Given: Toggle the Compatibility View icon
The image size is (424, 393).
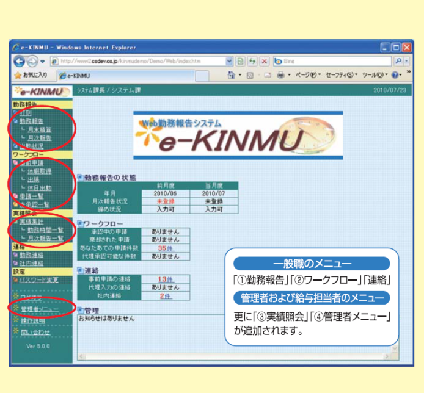Looking at the screenshot, I should (240, 61).
